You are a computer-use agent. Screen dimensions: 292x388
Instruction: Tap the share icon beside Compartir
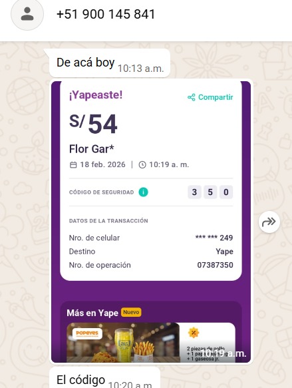(192, 97)
